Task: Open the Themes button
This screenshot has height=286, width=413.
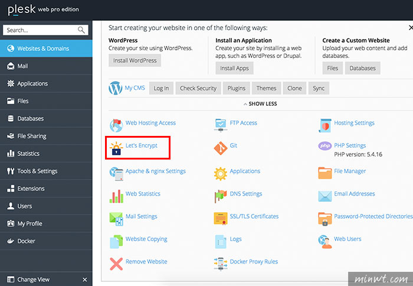Action: coord(266,88)
